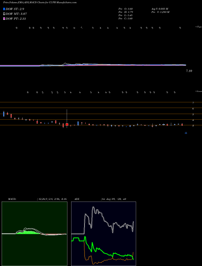This screenshot has height=266, width=202.
Task: Click the 'ADX' panel heading
Action: tap(76, 199)
